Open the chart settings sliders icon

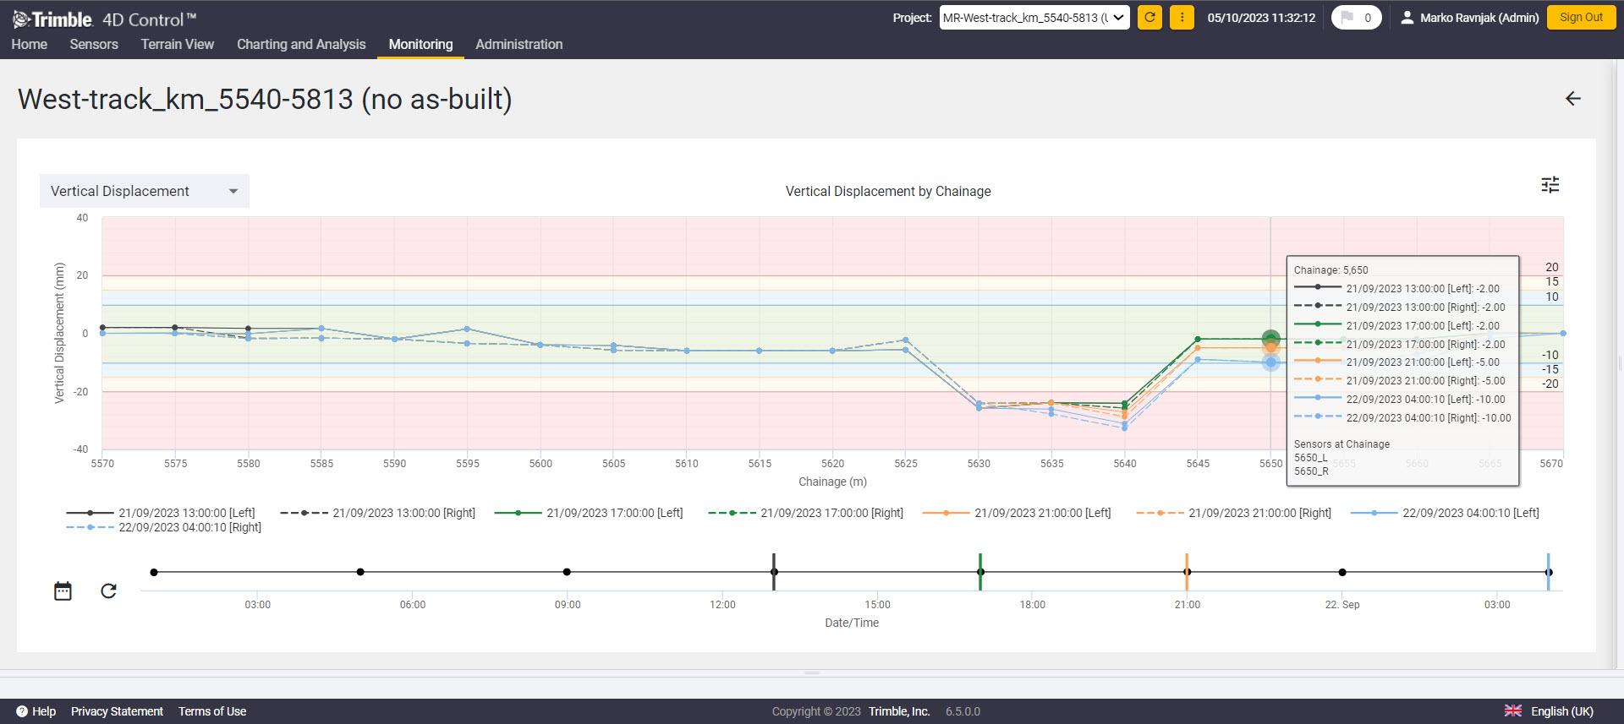(x=1550, y=185)
